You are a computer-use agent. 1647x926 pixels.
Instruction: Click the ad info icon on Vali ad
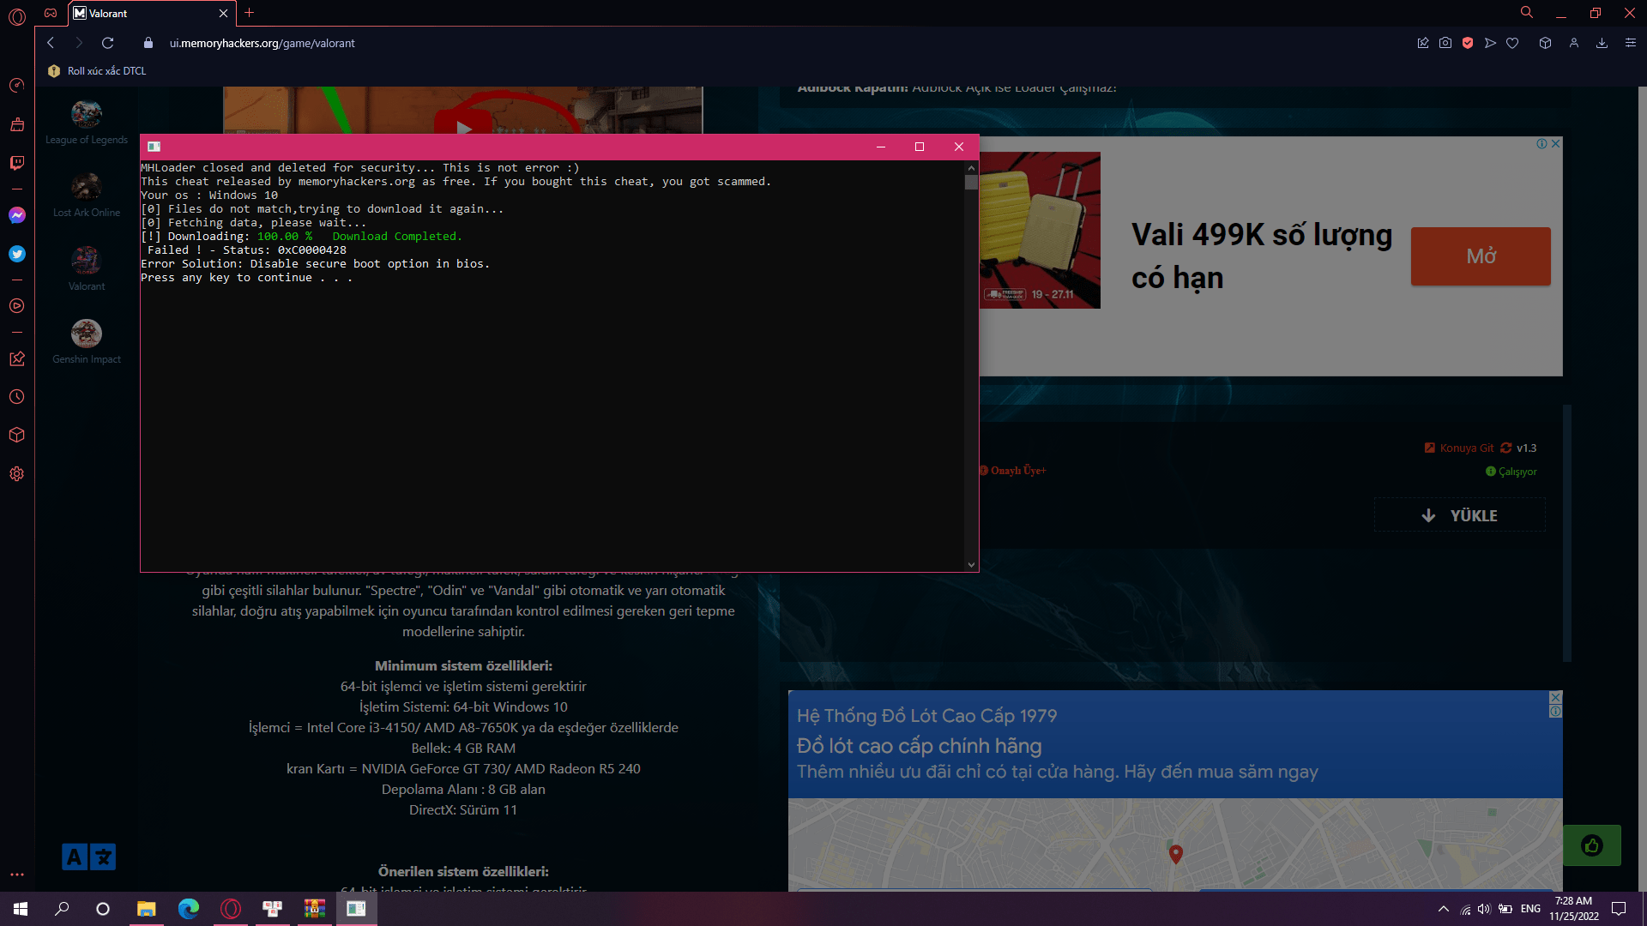pos(1541,143)
